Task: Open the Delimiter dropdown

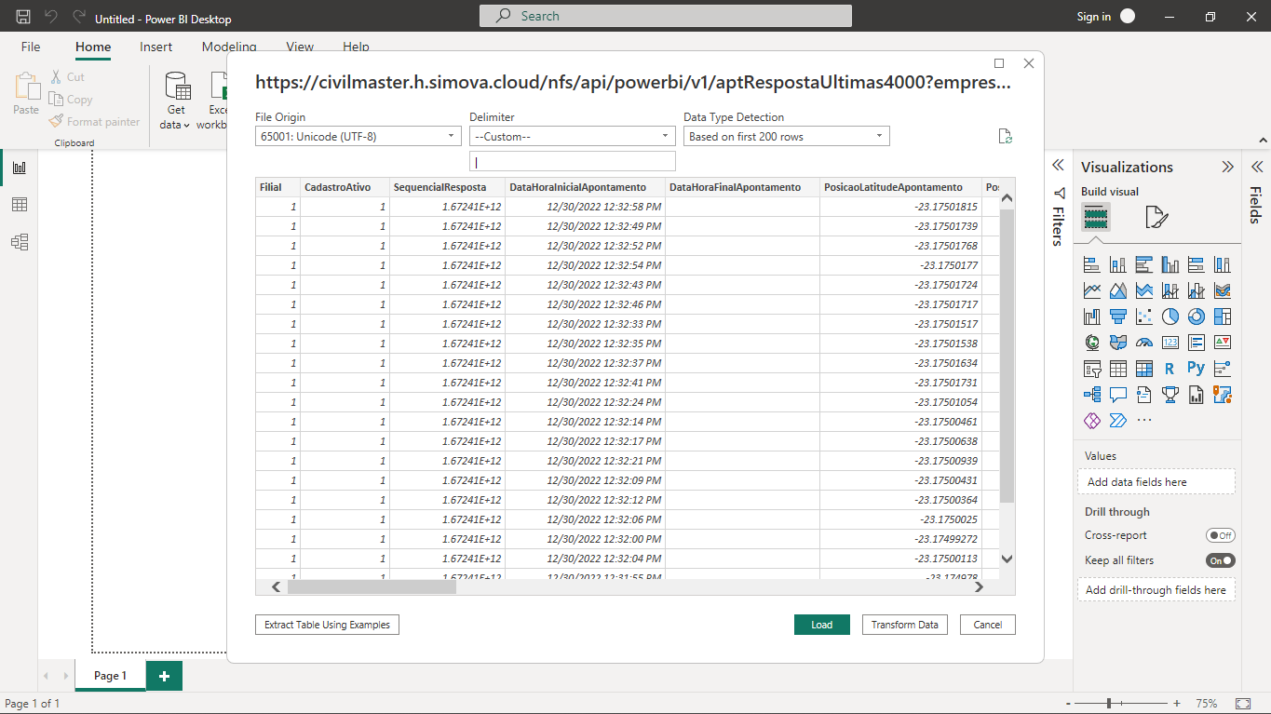Action: [x=573, y=137]
